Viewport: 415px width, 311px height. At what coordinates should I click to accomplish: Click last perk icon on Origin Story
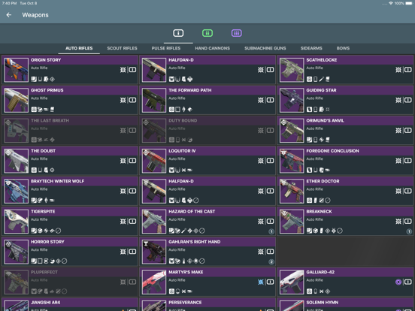coord(52,79)
